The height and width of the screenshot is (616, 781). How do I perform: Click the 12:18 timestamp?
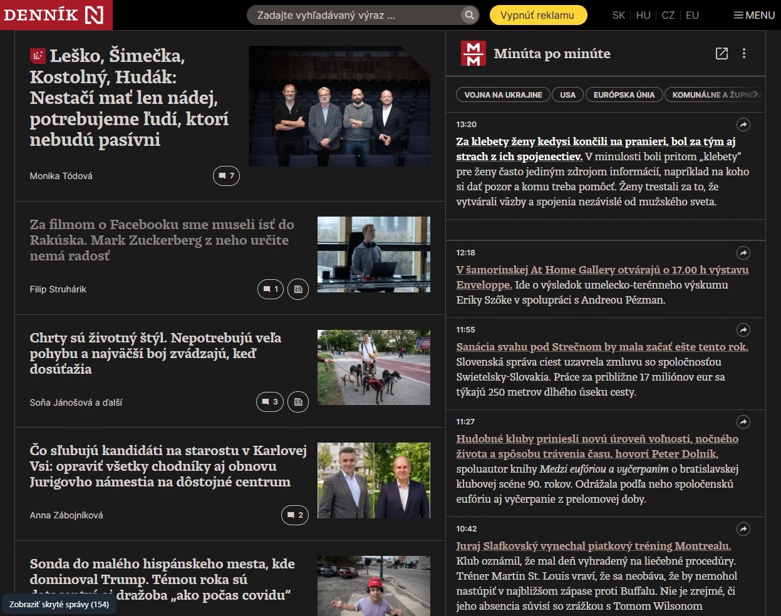pyautogui.click(x=465, y=253)
